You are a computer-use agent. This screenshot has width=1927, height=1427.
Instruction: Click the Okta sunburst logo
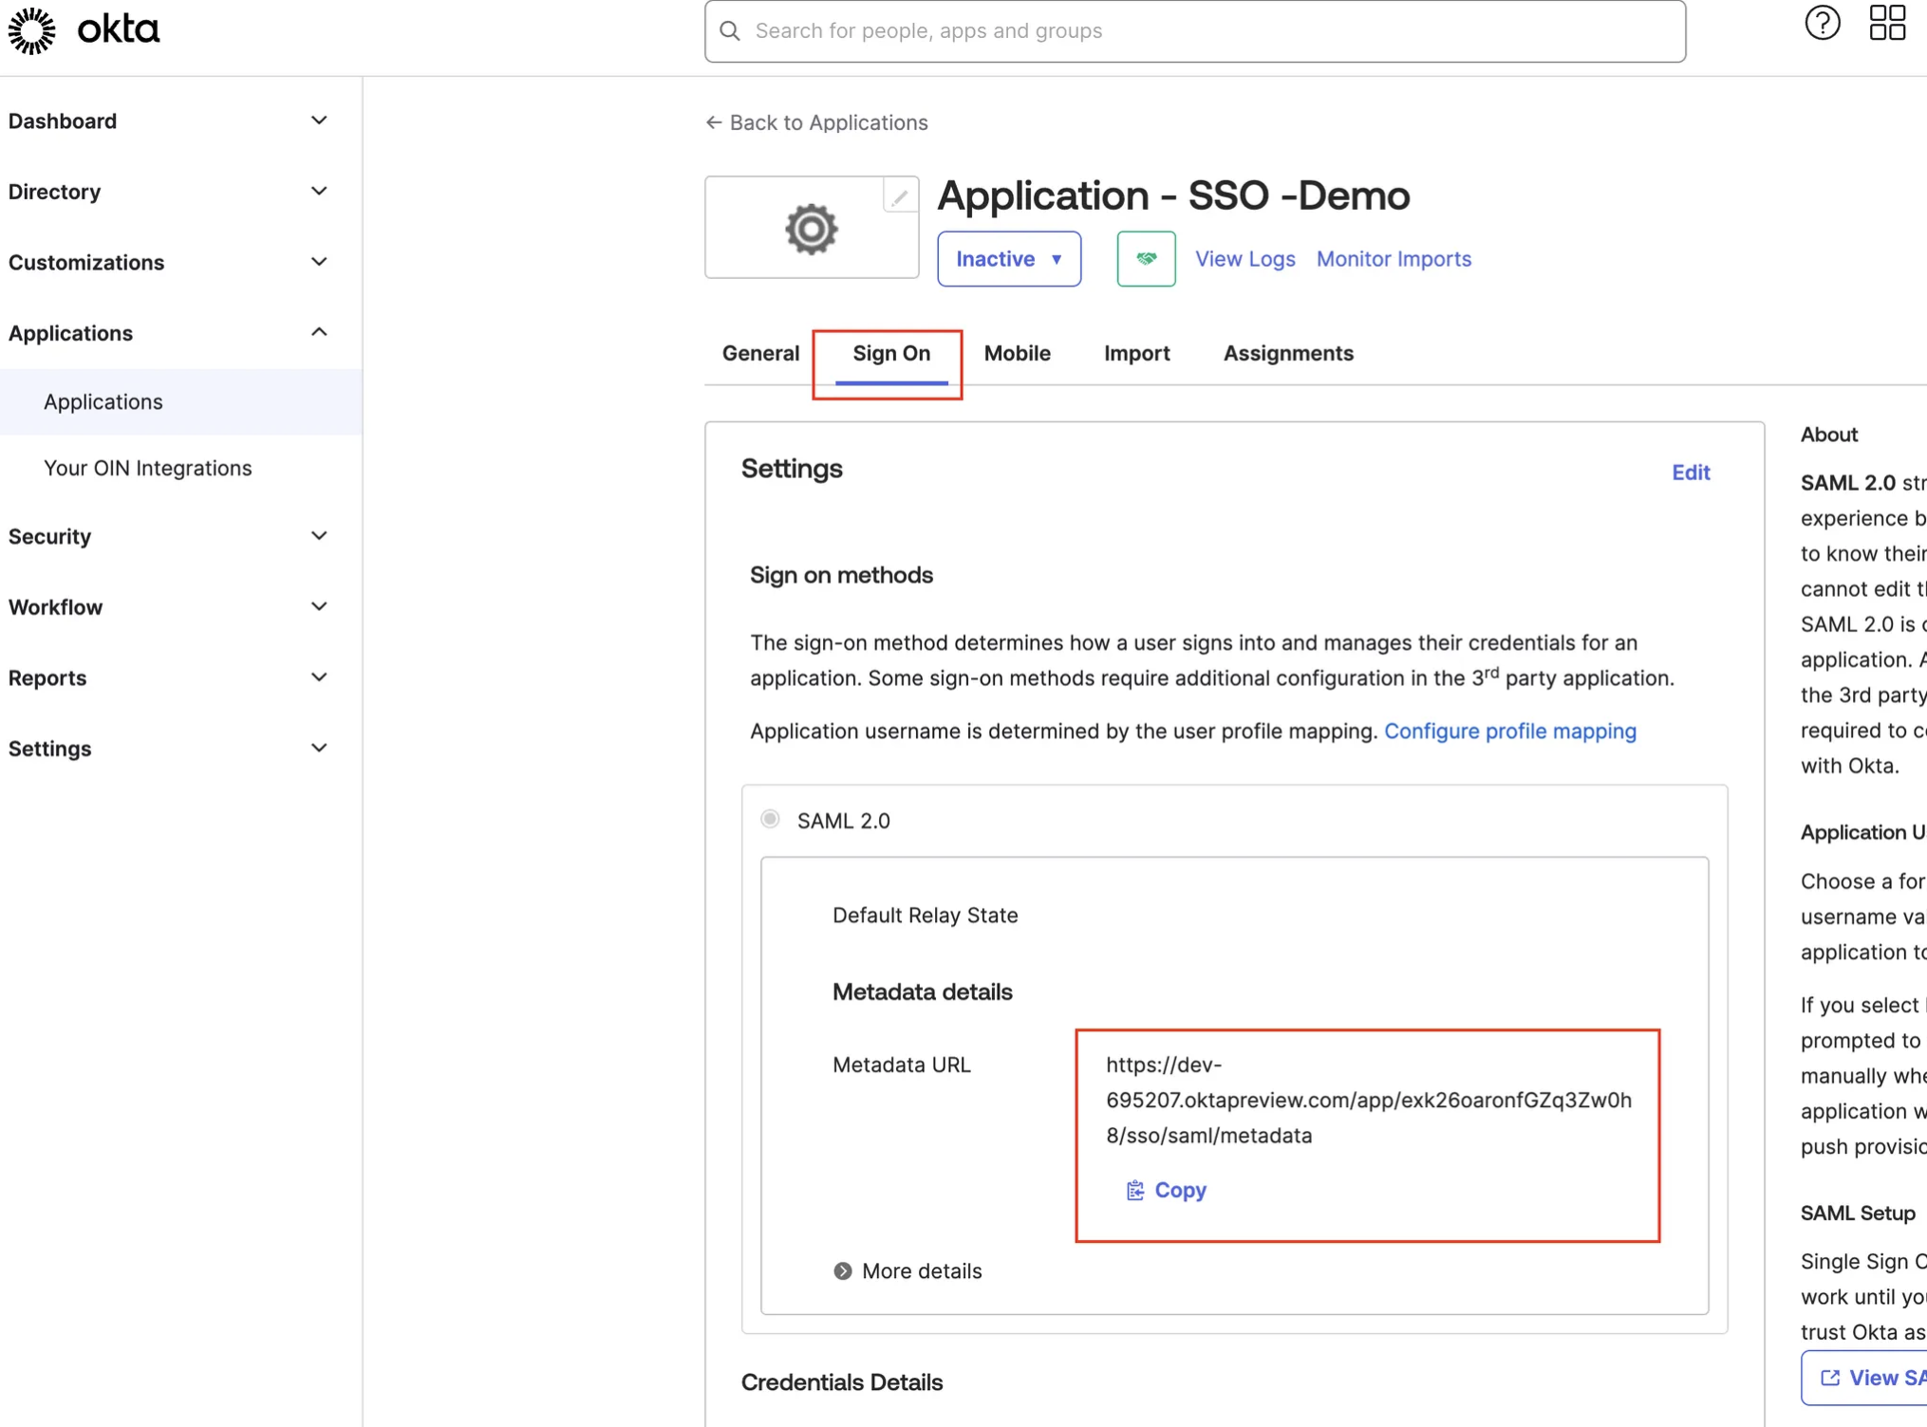tap(32, 30)
